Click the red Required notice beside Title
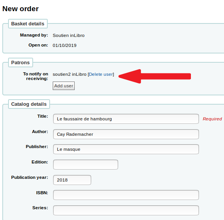Viewport: 224px width, 220px height. (x=212, y=119)
